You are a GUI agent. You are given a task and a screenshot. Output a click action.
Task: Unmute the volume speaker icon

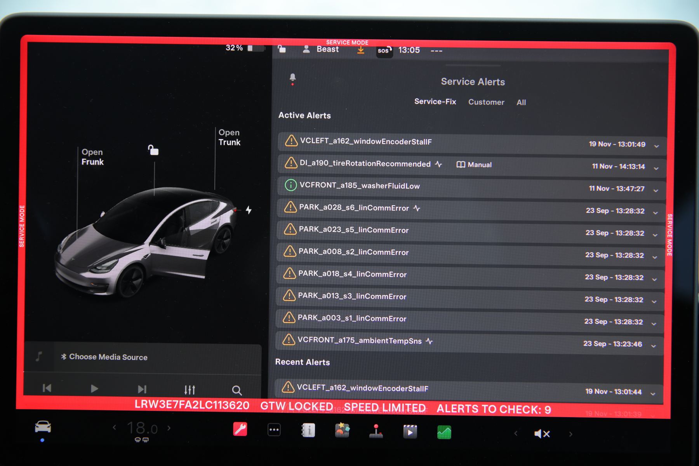tap(542, 434)
